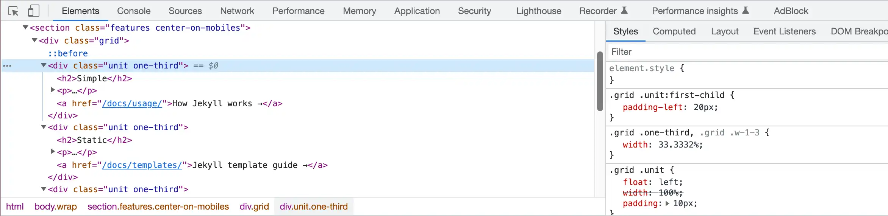The height and width of the screenshot is (216, 888).
Task: Open the Network panel tab
Action: (237, 11)
